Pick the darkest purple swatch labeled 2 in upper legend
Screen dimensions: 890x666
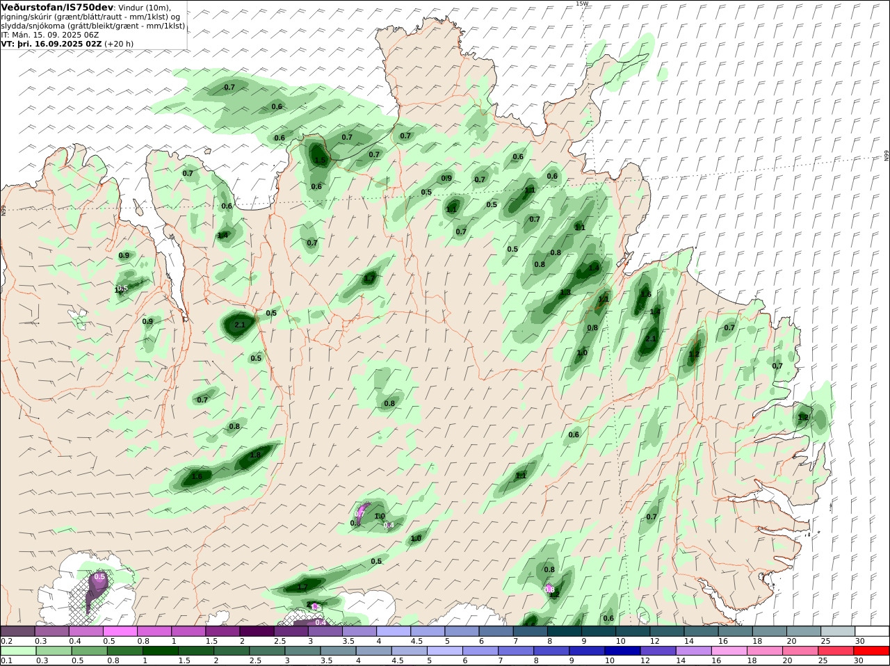257,631
